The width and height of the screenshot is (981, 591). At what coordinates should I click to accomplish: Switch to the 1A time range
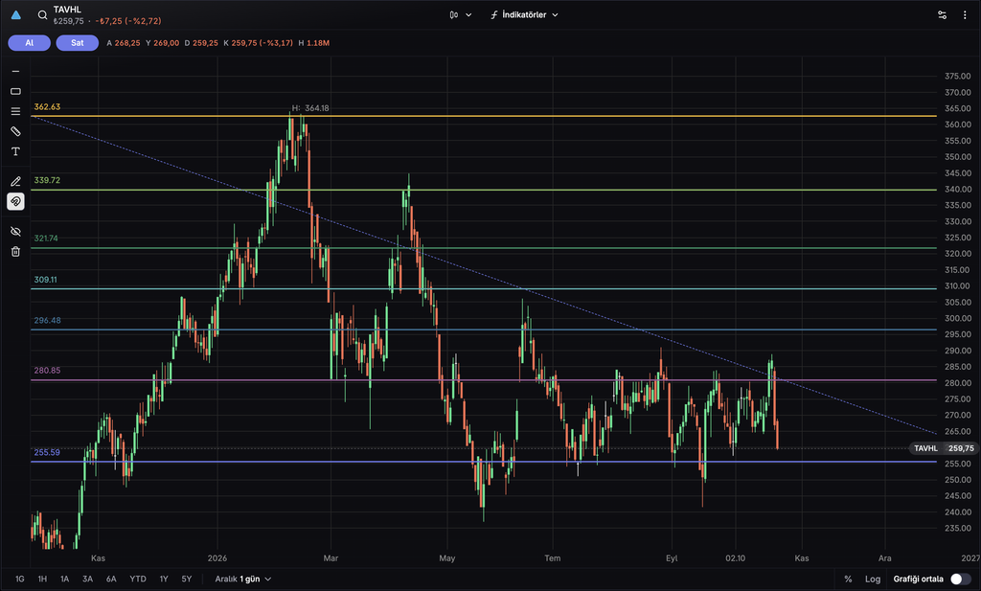[x=64, y=580]
